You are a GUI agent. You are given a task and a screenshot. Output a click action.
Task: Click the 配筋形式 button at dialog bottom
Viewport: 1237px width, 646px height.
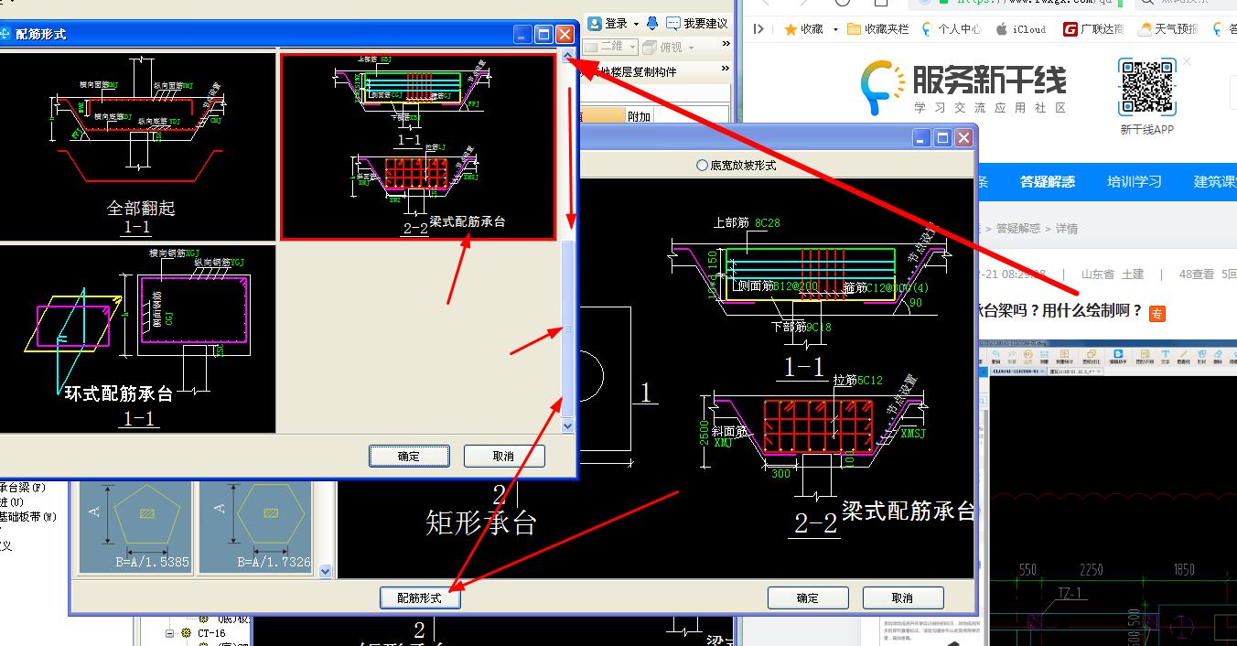pyautogui.click(x=419, y=598)
